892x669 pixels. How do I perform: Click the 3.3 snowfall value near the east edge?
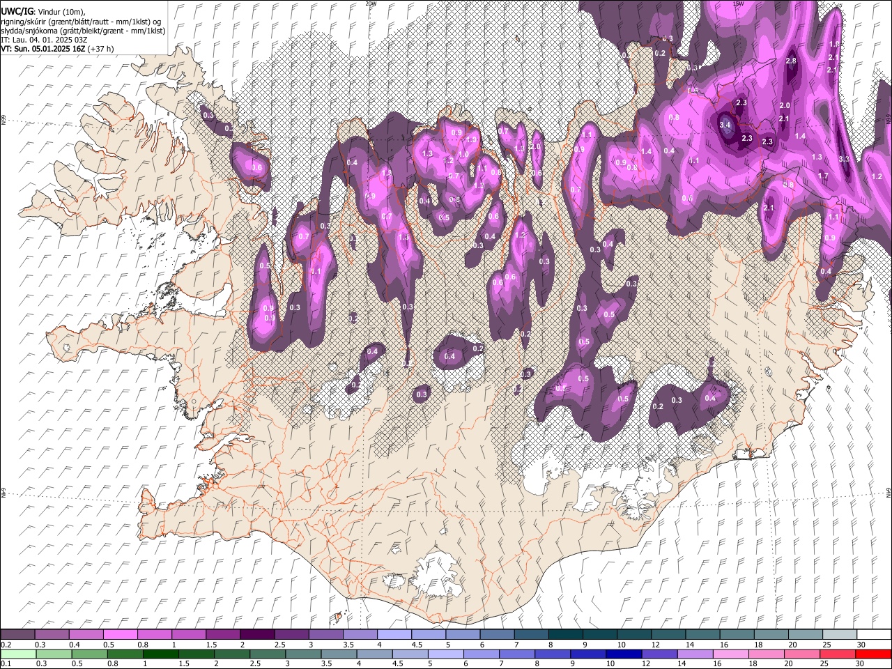tap(845, 159)
